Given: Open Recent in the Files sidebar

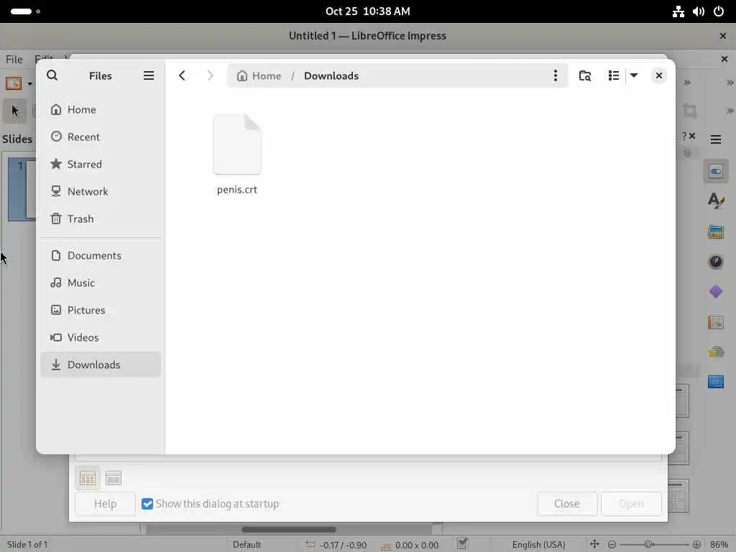Looking at the screenshot, I should 101,137.
